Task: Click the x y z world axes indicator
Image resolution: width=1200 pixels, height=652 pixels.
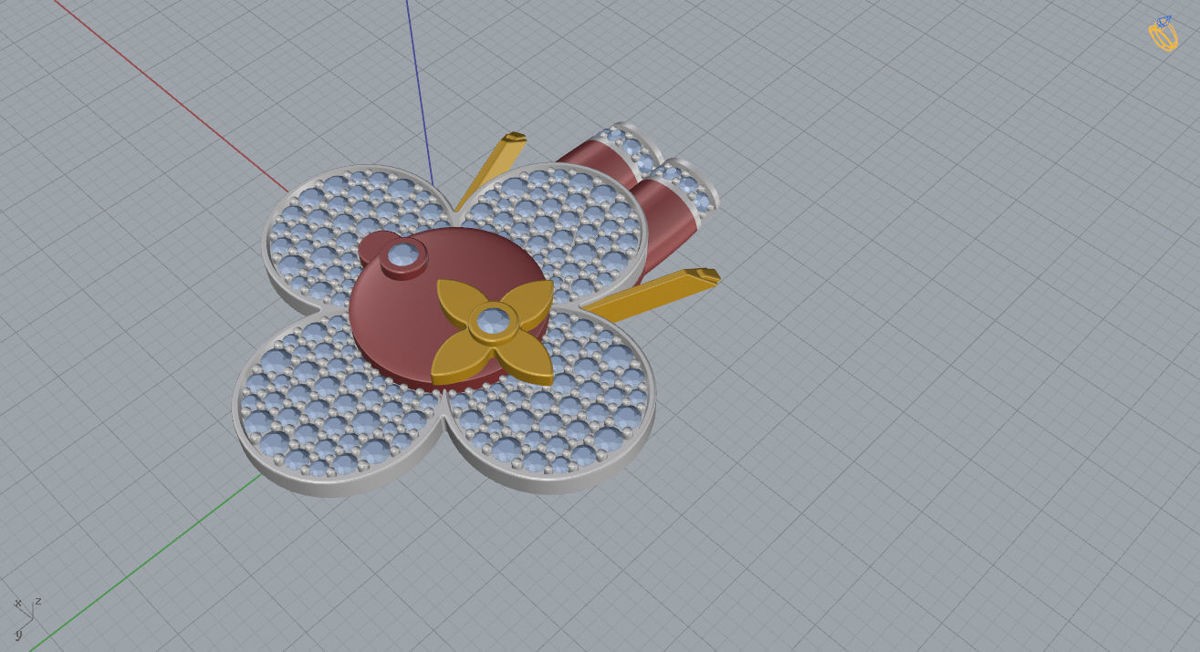Action: [x=27, y=618]
